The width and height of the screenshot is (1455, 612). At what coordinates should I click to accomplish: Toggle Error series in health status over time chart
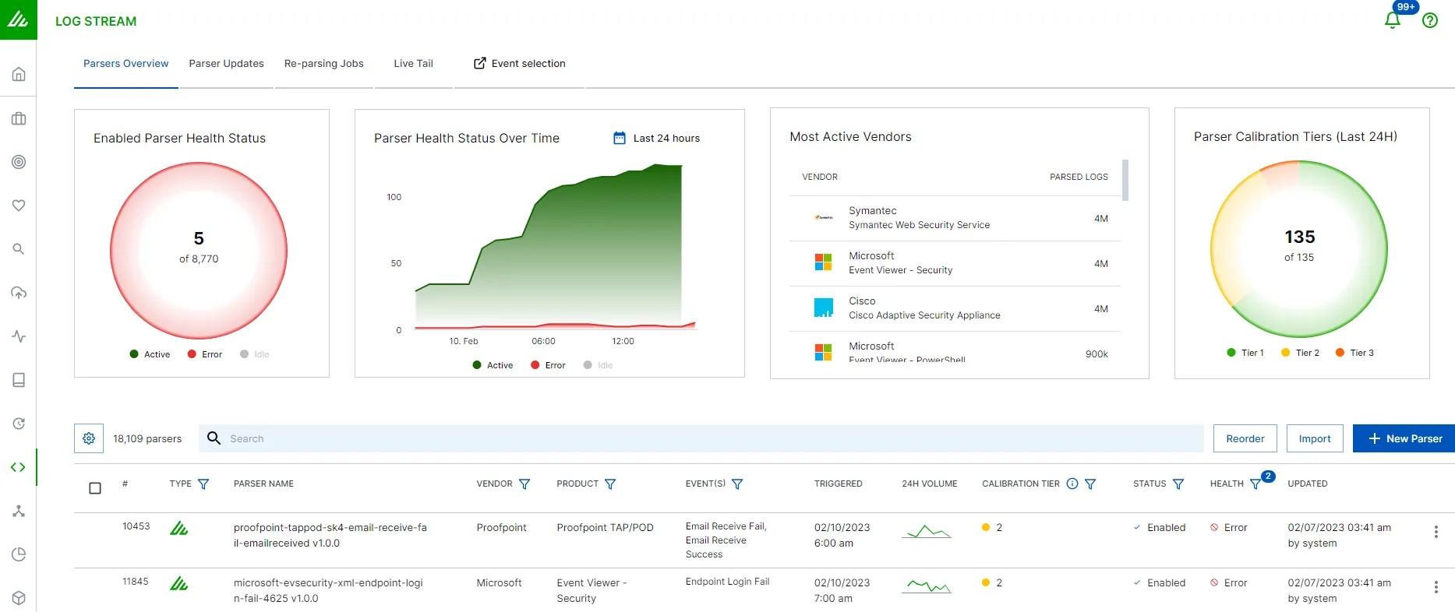tap(548, 365)
